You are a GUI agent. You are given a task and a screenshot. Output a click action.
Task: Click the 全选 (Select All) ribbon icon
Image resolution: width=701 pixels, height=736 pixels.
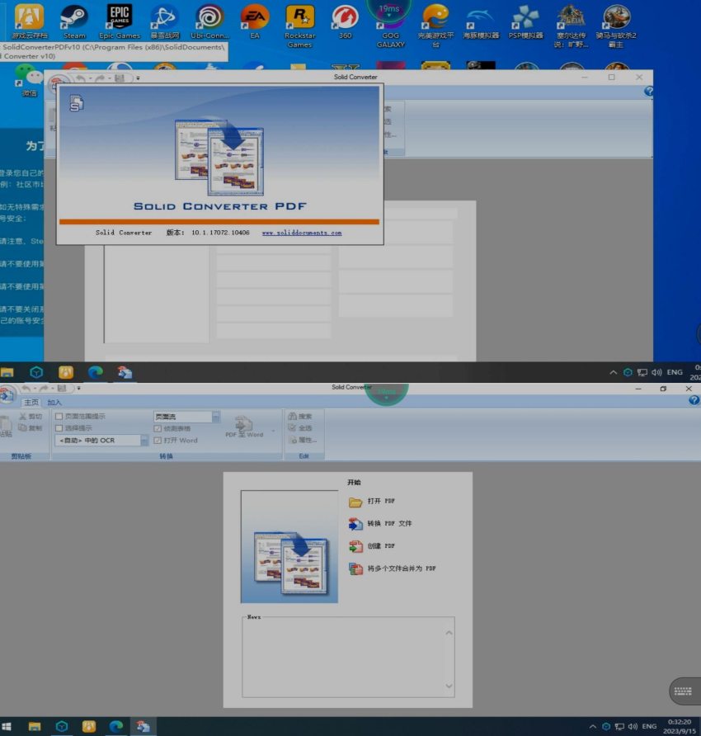point(300,427)
